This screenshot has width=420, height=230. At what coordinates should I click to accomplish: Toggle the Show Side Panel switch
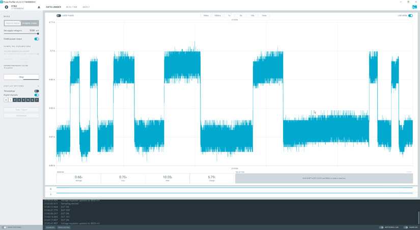(4, 227)
